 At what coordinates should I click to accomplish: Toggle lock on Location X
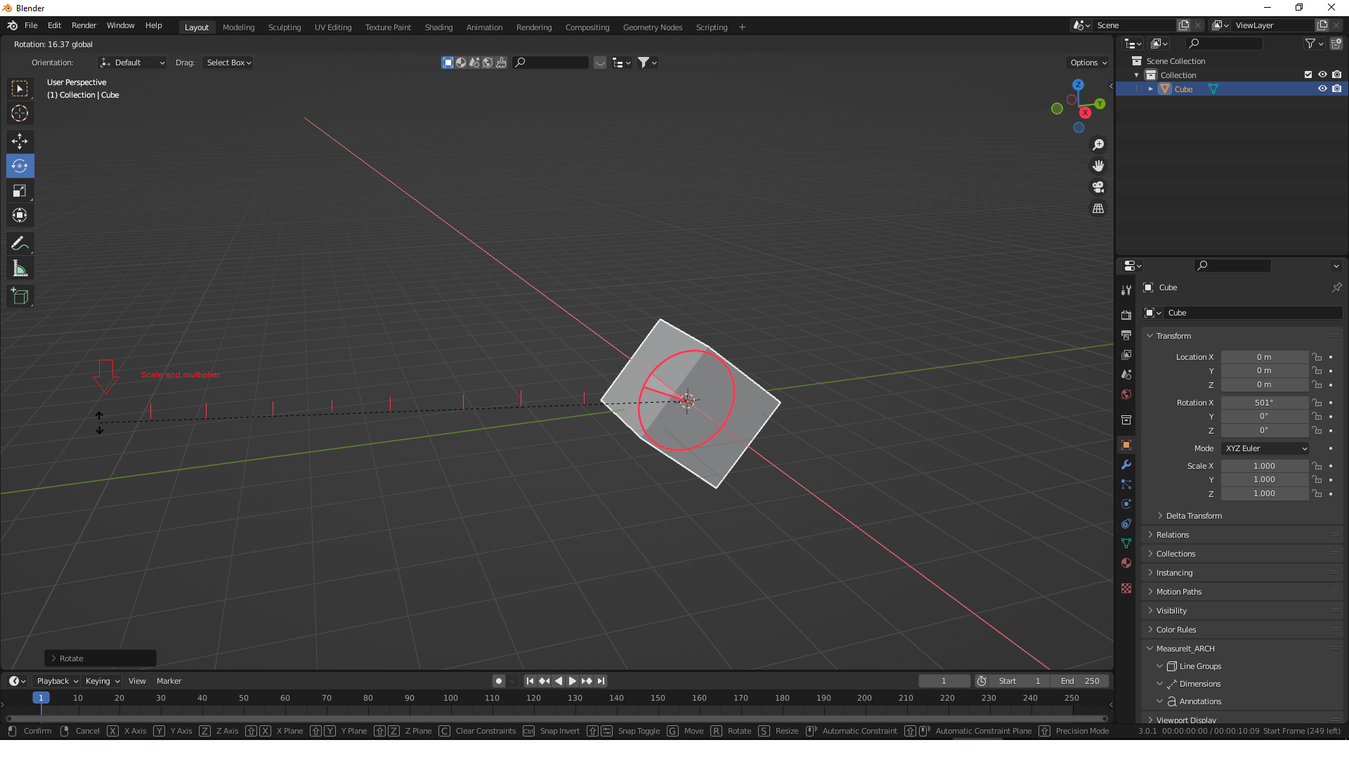coord(1317,357)
